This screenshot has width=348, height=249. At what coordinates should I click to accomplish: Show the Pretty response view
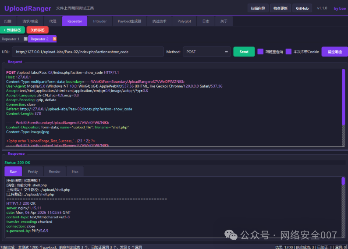(33, 171)
